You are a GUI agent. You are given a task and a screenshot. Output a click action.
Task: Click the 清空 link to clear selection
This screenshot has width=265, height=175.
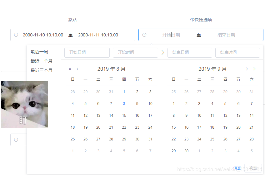[x=237, y=168]
